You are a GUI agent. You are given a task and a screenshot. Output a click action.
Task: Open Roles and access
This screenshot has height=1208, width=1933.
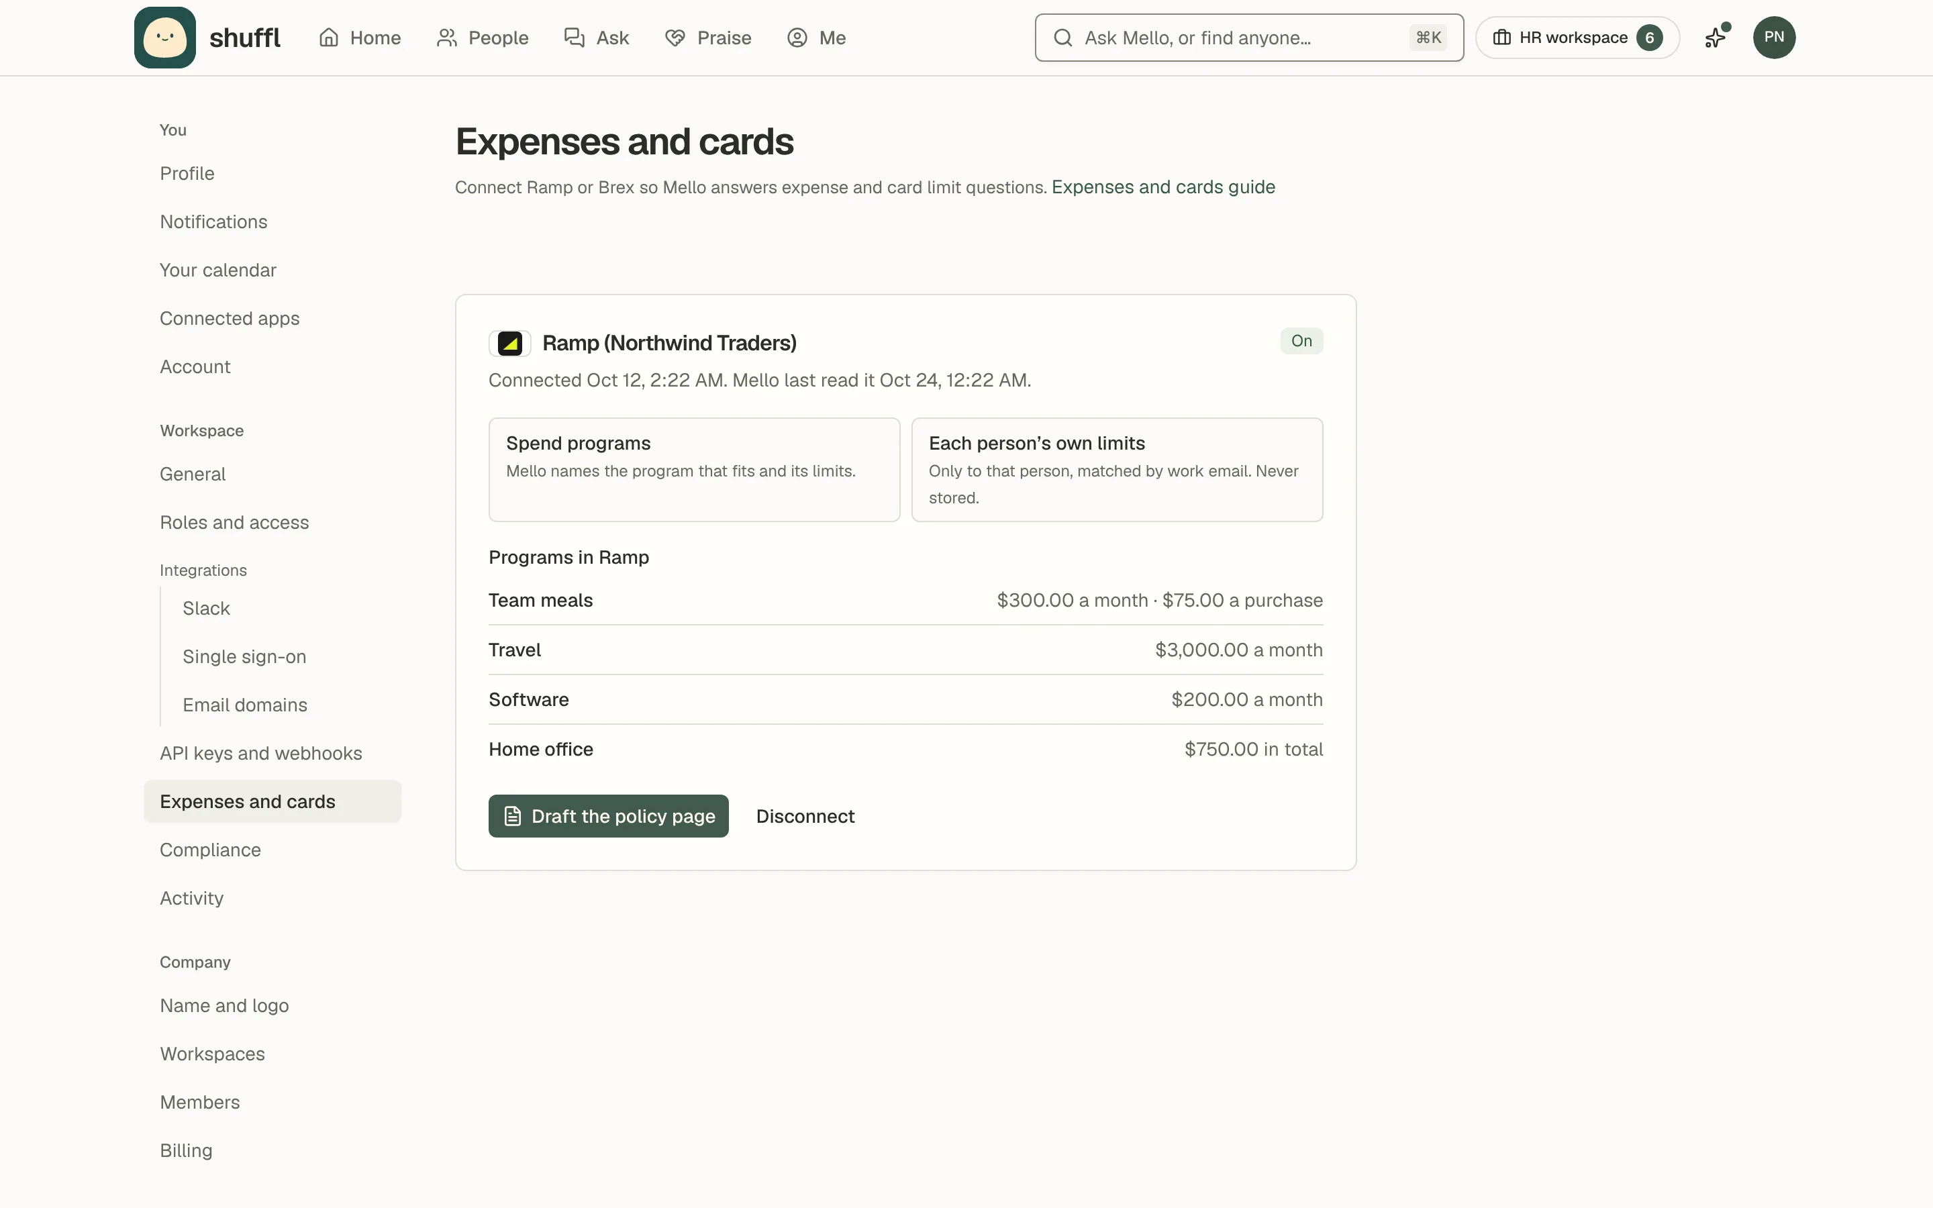pos(272,523)
